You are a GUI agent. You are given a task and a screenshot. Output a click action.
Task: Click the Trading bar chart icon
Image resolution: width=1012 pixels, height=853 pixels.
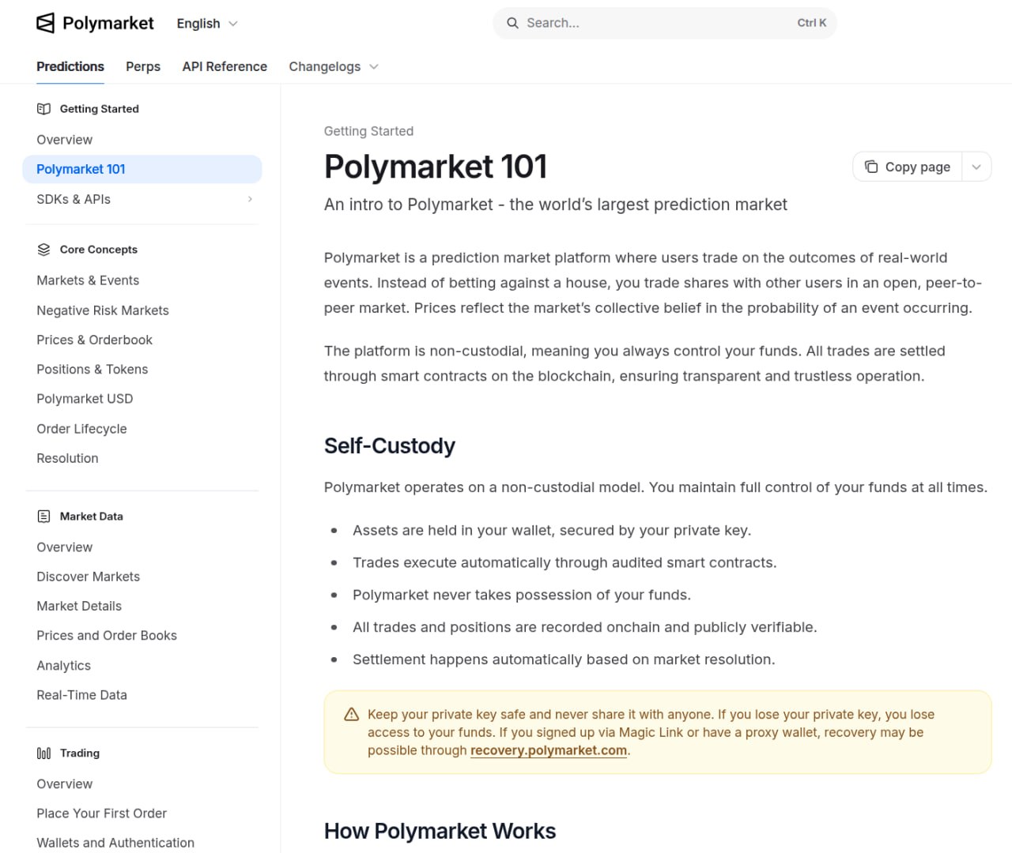43,753
